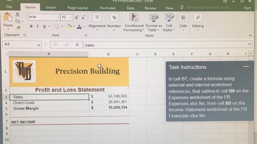Toggle Underline formatting
Screen dimensions: 257x144
(44, 26)
